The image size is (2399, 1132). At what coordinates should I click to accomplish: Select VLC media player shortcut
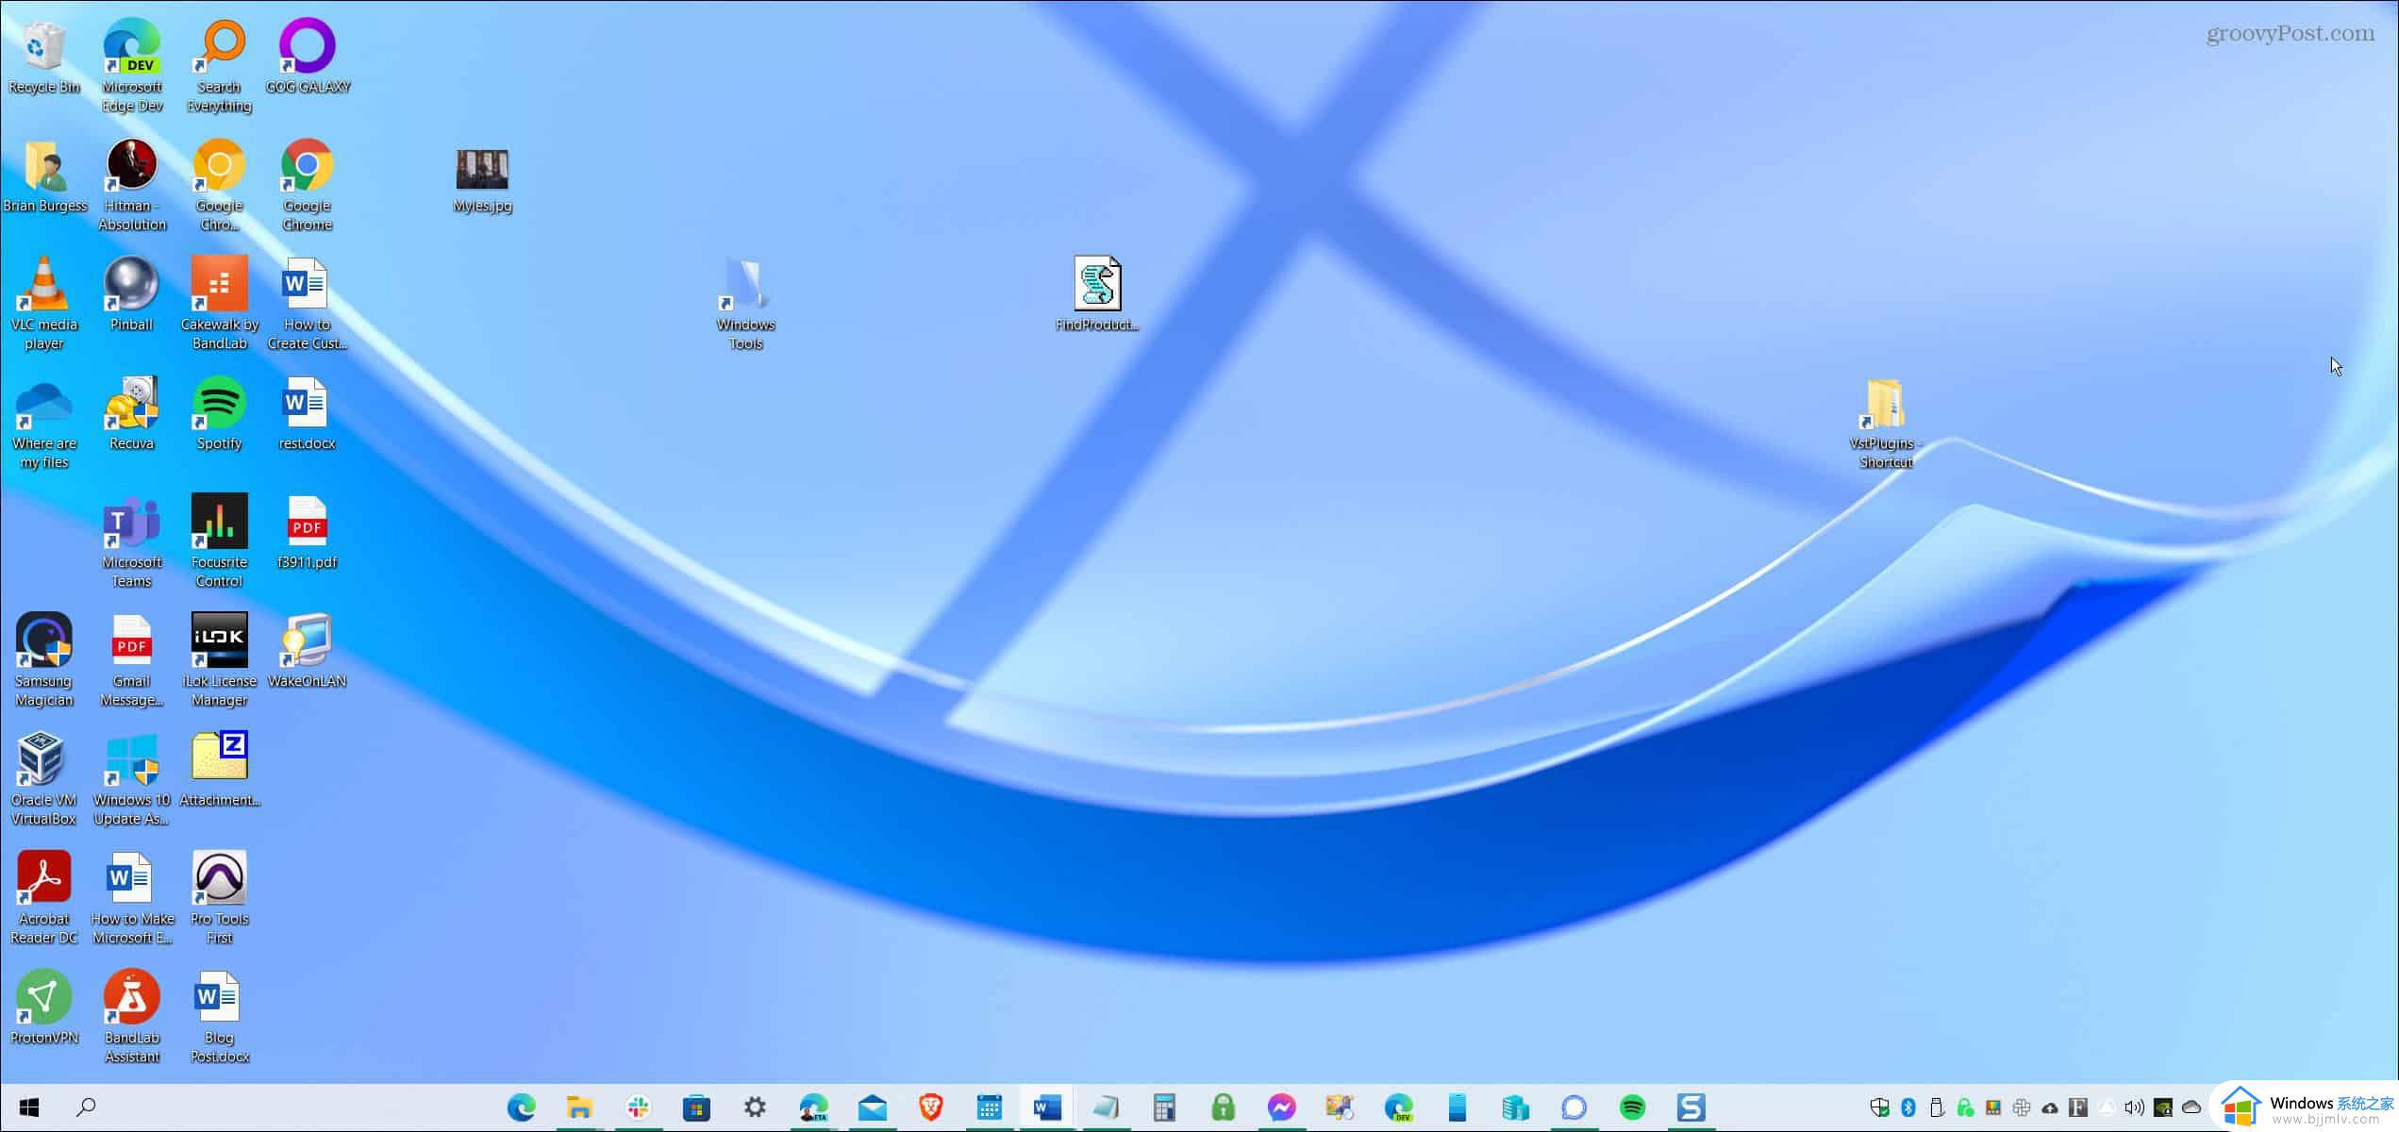click(x=44, y=304)
